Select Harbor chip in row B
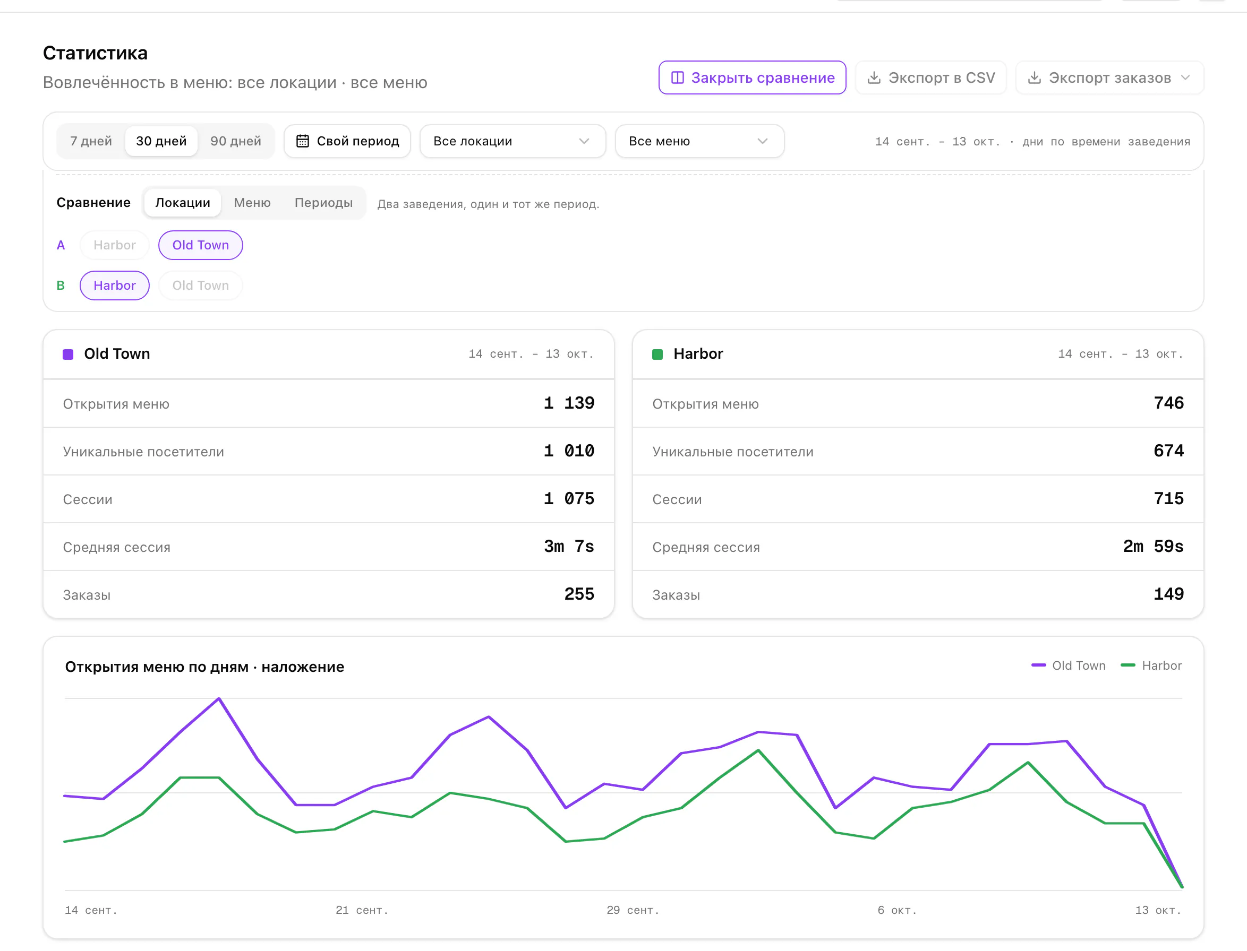Screen dimensions: 1247x951 tap(114, 286)
